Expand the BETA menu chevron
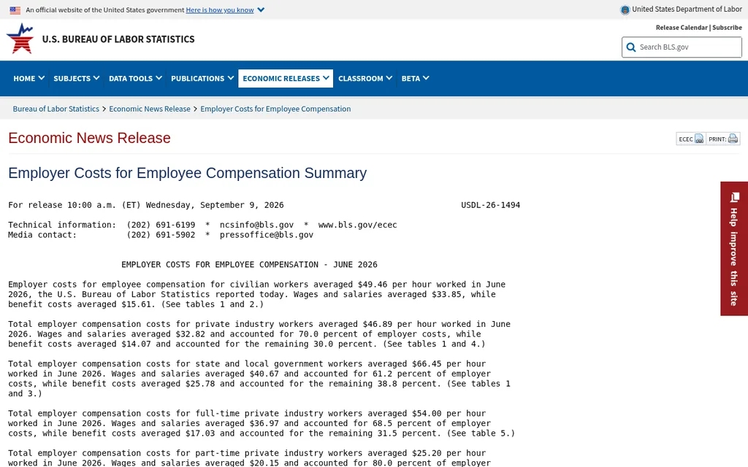The width and height of the screenshot is (748, 467). 426,77
